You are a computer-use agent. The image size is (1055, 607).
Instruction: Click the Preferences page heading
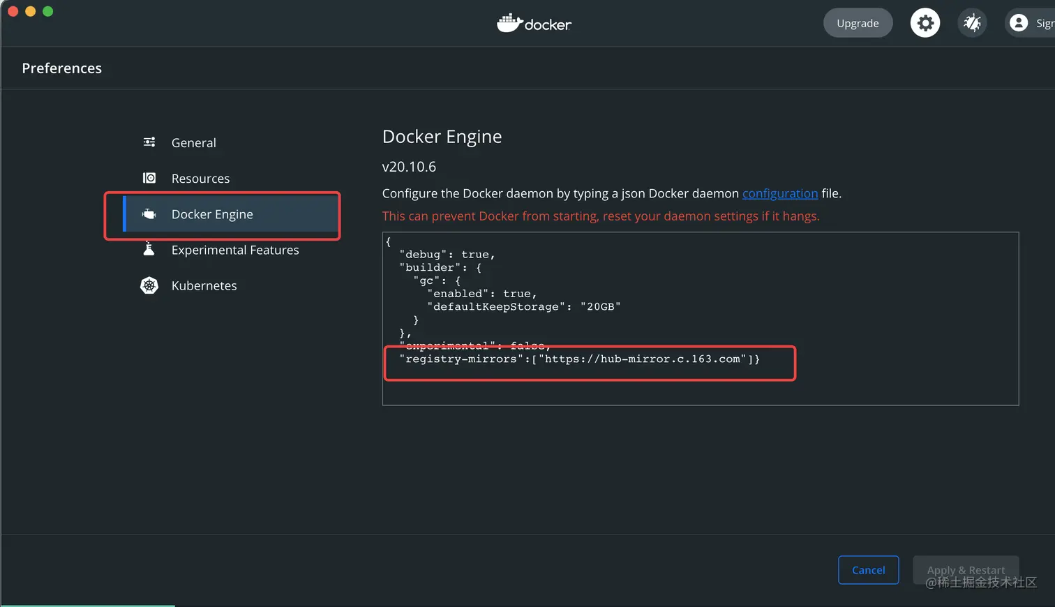(62, 68)
